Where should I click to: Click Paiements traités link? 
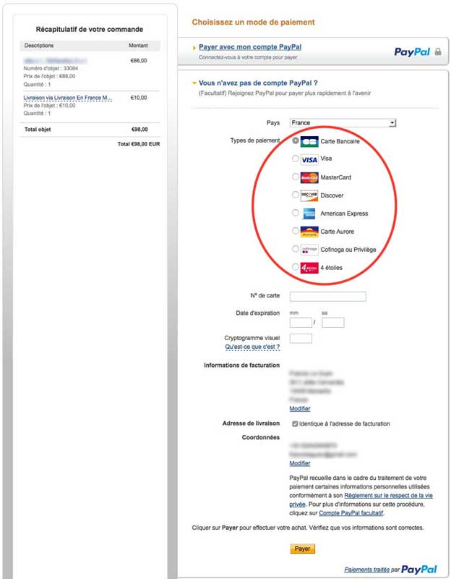(x=366, y=570)
